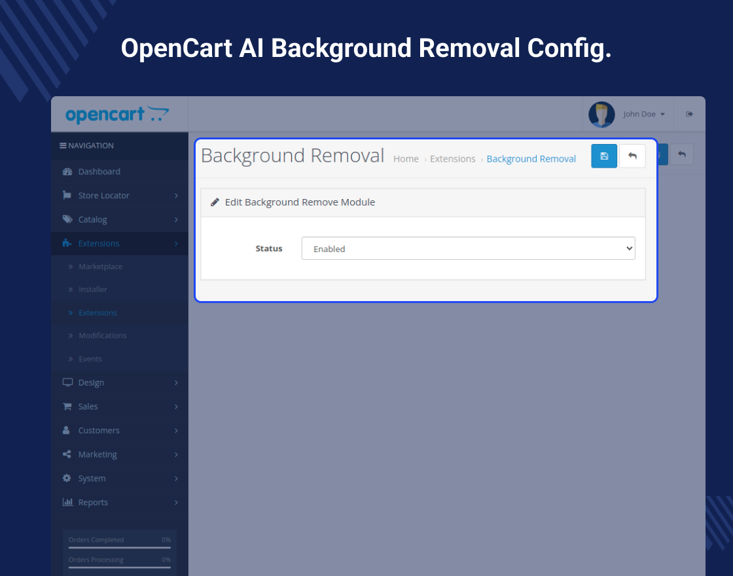Click the Store Locator flag icon

[67, 196]
